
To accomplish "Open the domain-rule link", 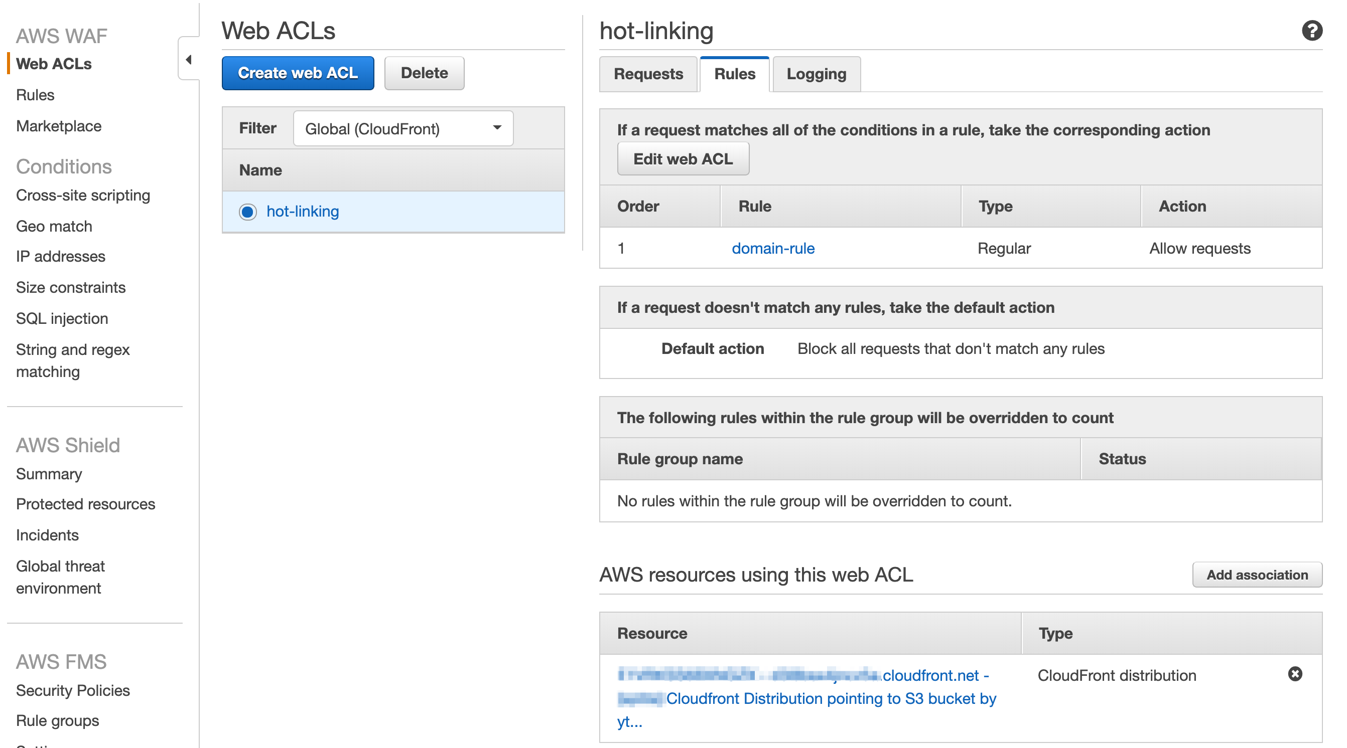I will pyautogui.click(x=773, y=248).
